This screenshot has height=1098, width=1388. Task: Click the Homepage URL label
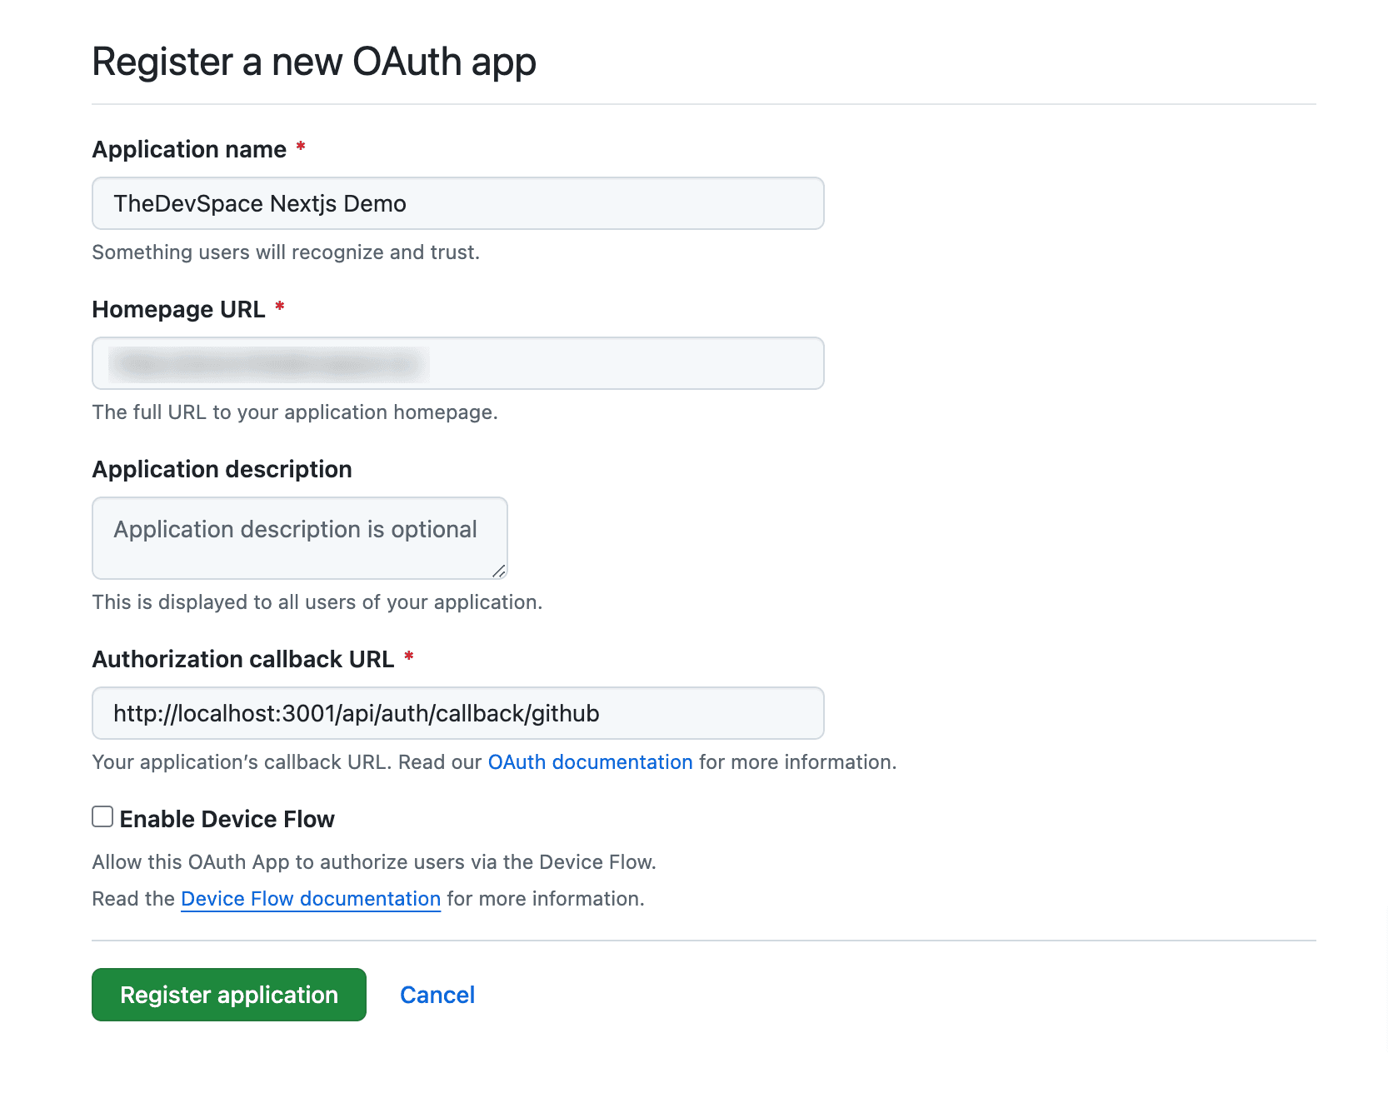177,309
